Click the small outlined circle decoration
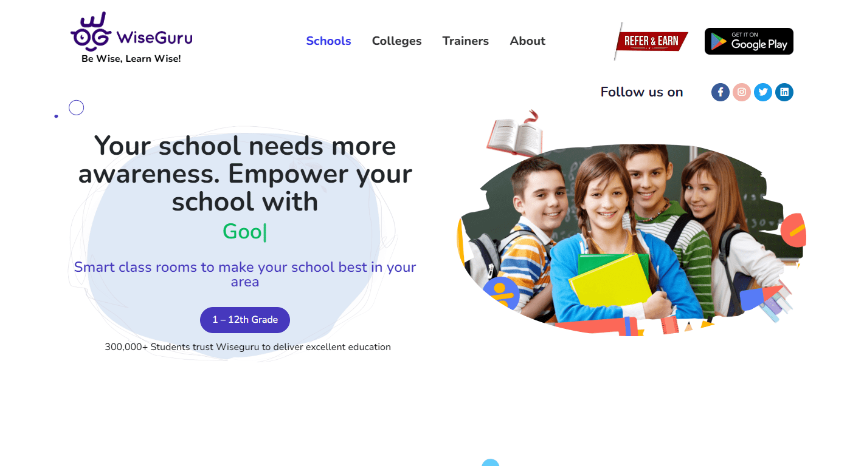Screen dimensions: 864x466 coord(76,107)
